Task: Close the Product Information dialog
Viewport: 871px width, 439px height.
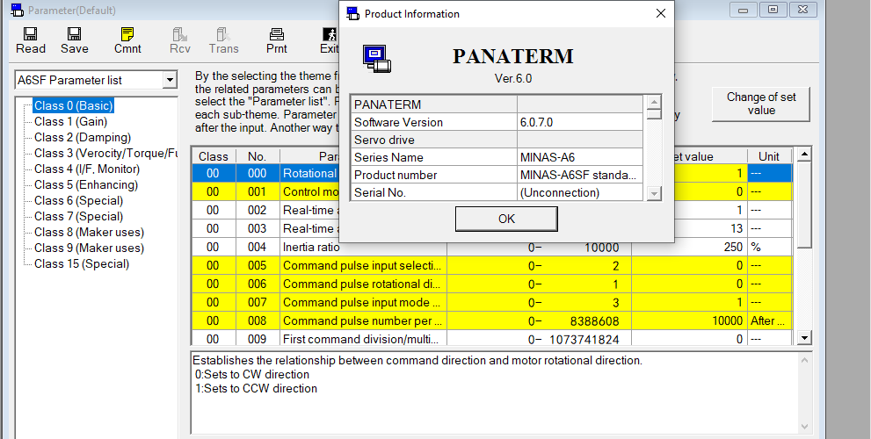Action: click(x=660, y=13)
